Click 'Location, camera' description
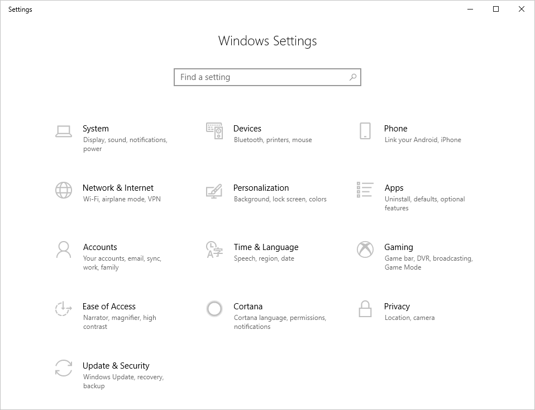 click(x=410, y=317)
